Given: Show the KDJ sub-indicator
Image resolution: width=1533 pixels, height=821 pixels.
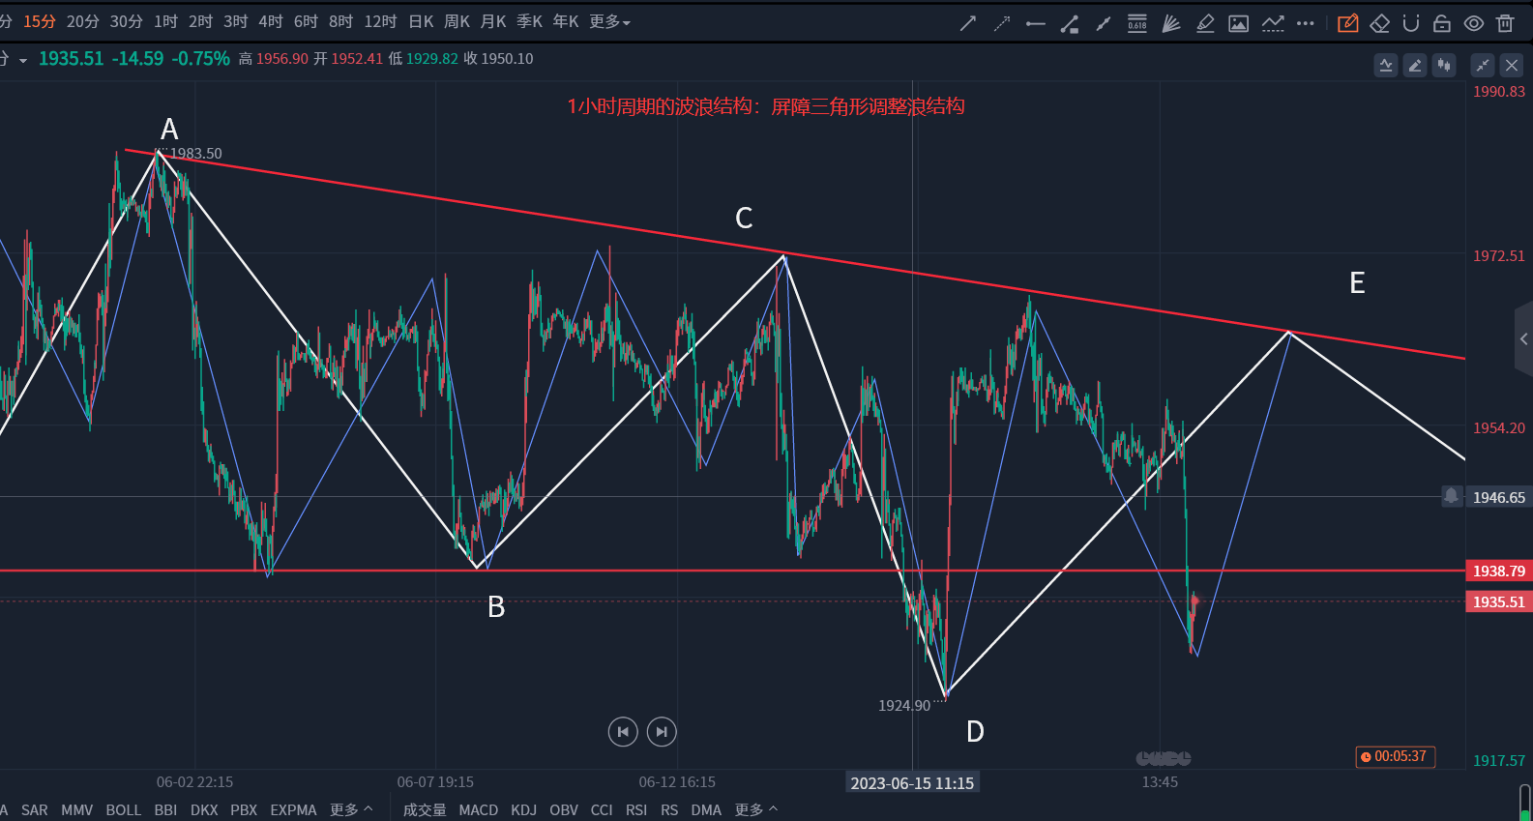Looking at the screenshot, I should coord(524,809).
